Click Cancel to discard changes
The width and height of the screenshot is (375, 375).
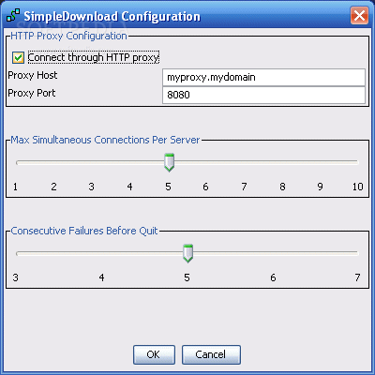click(211, 354)
